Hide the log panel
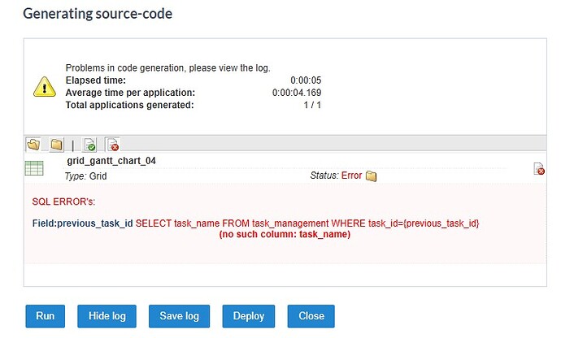 (107, 315)
